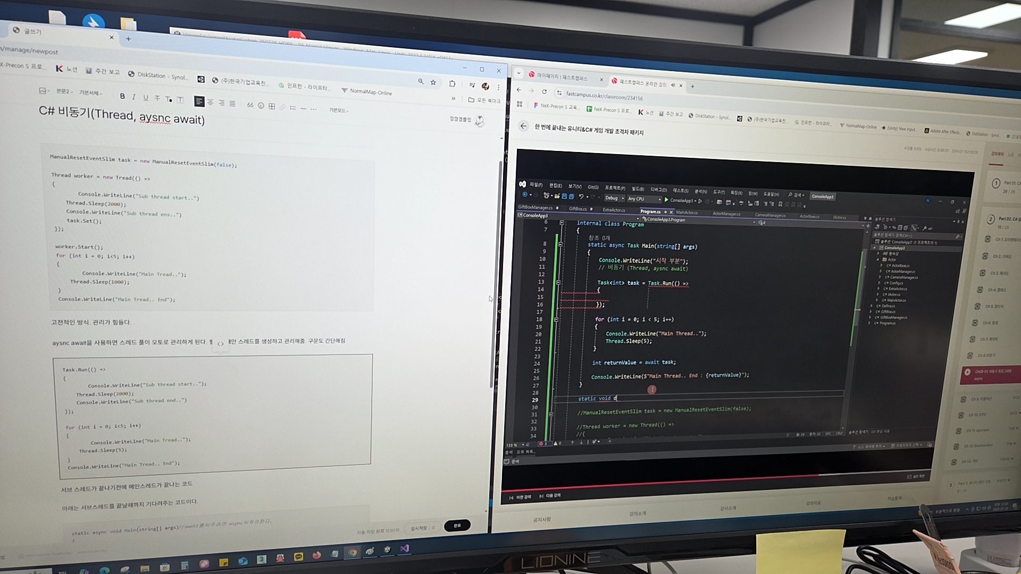Center-align text in editor toolbar
1021x574 pixels.
211,102
